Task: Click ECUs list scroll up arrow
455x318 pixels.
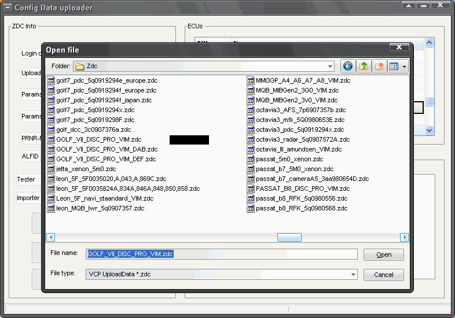Action: pyautogui.click(x=429, y=43)
